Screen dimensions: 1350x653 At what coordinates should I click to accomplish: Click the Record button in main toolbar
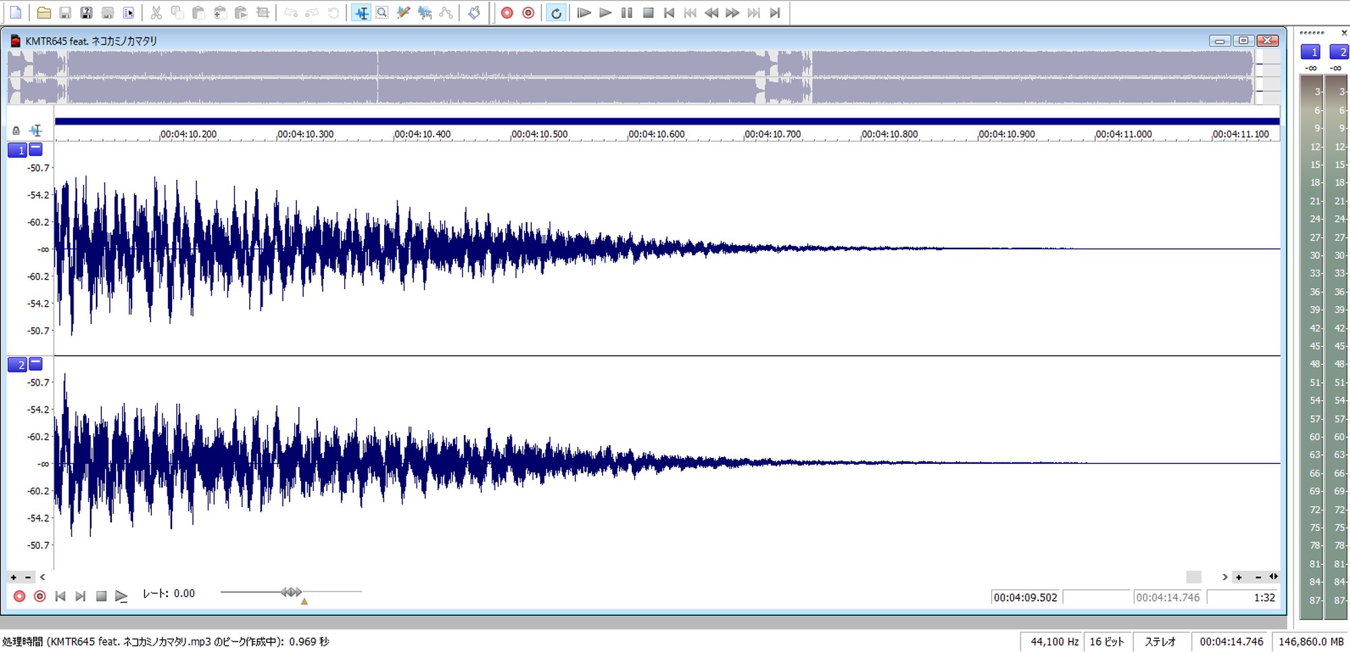pos(507,13)
